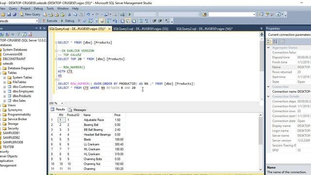Switch to the SQLQuery3.sql tab

[x=140, y=29]
